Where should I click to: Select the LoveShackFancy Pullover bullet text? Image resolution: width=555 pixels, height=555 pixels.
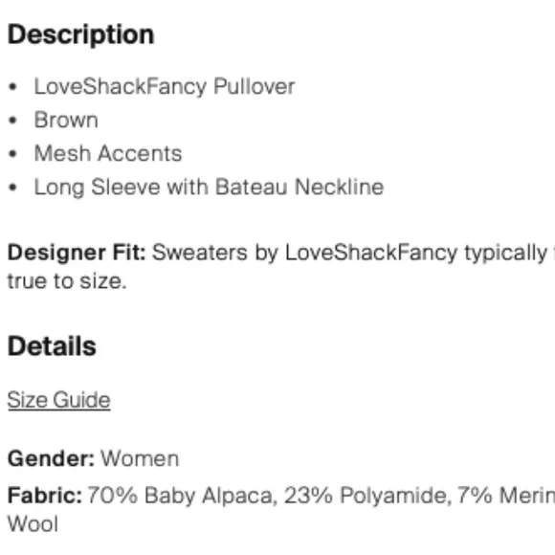click(165, 87)
